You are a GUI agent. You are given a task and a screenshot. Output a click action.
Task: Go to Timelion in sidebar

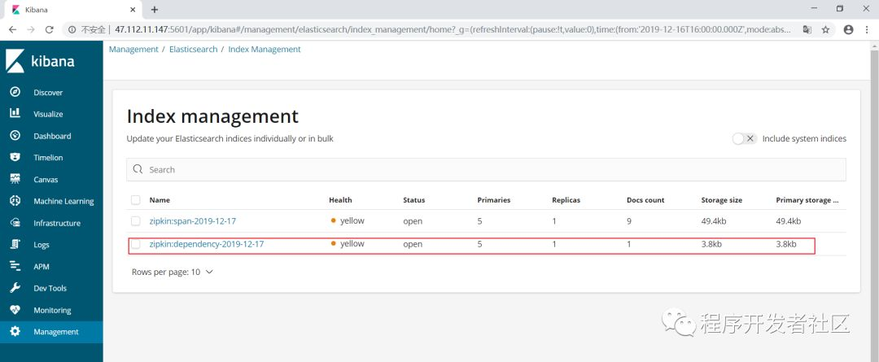[48, 158]
